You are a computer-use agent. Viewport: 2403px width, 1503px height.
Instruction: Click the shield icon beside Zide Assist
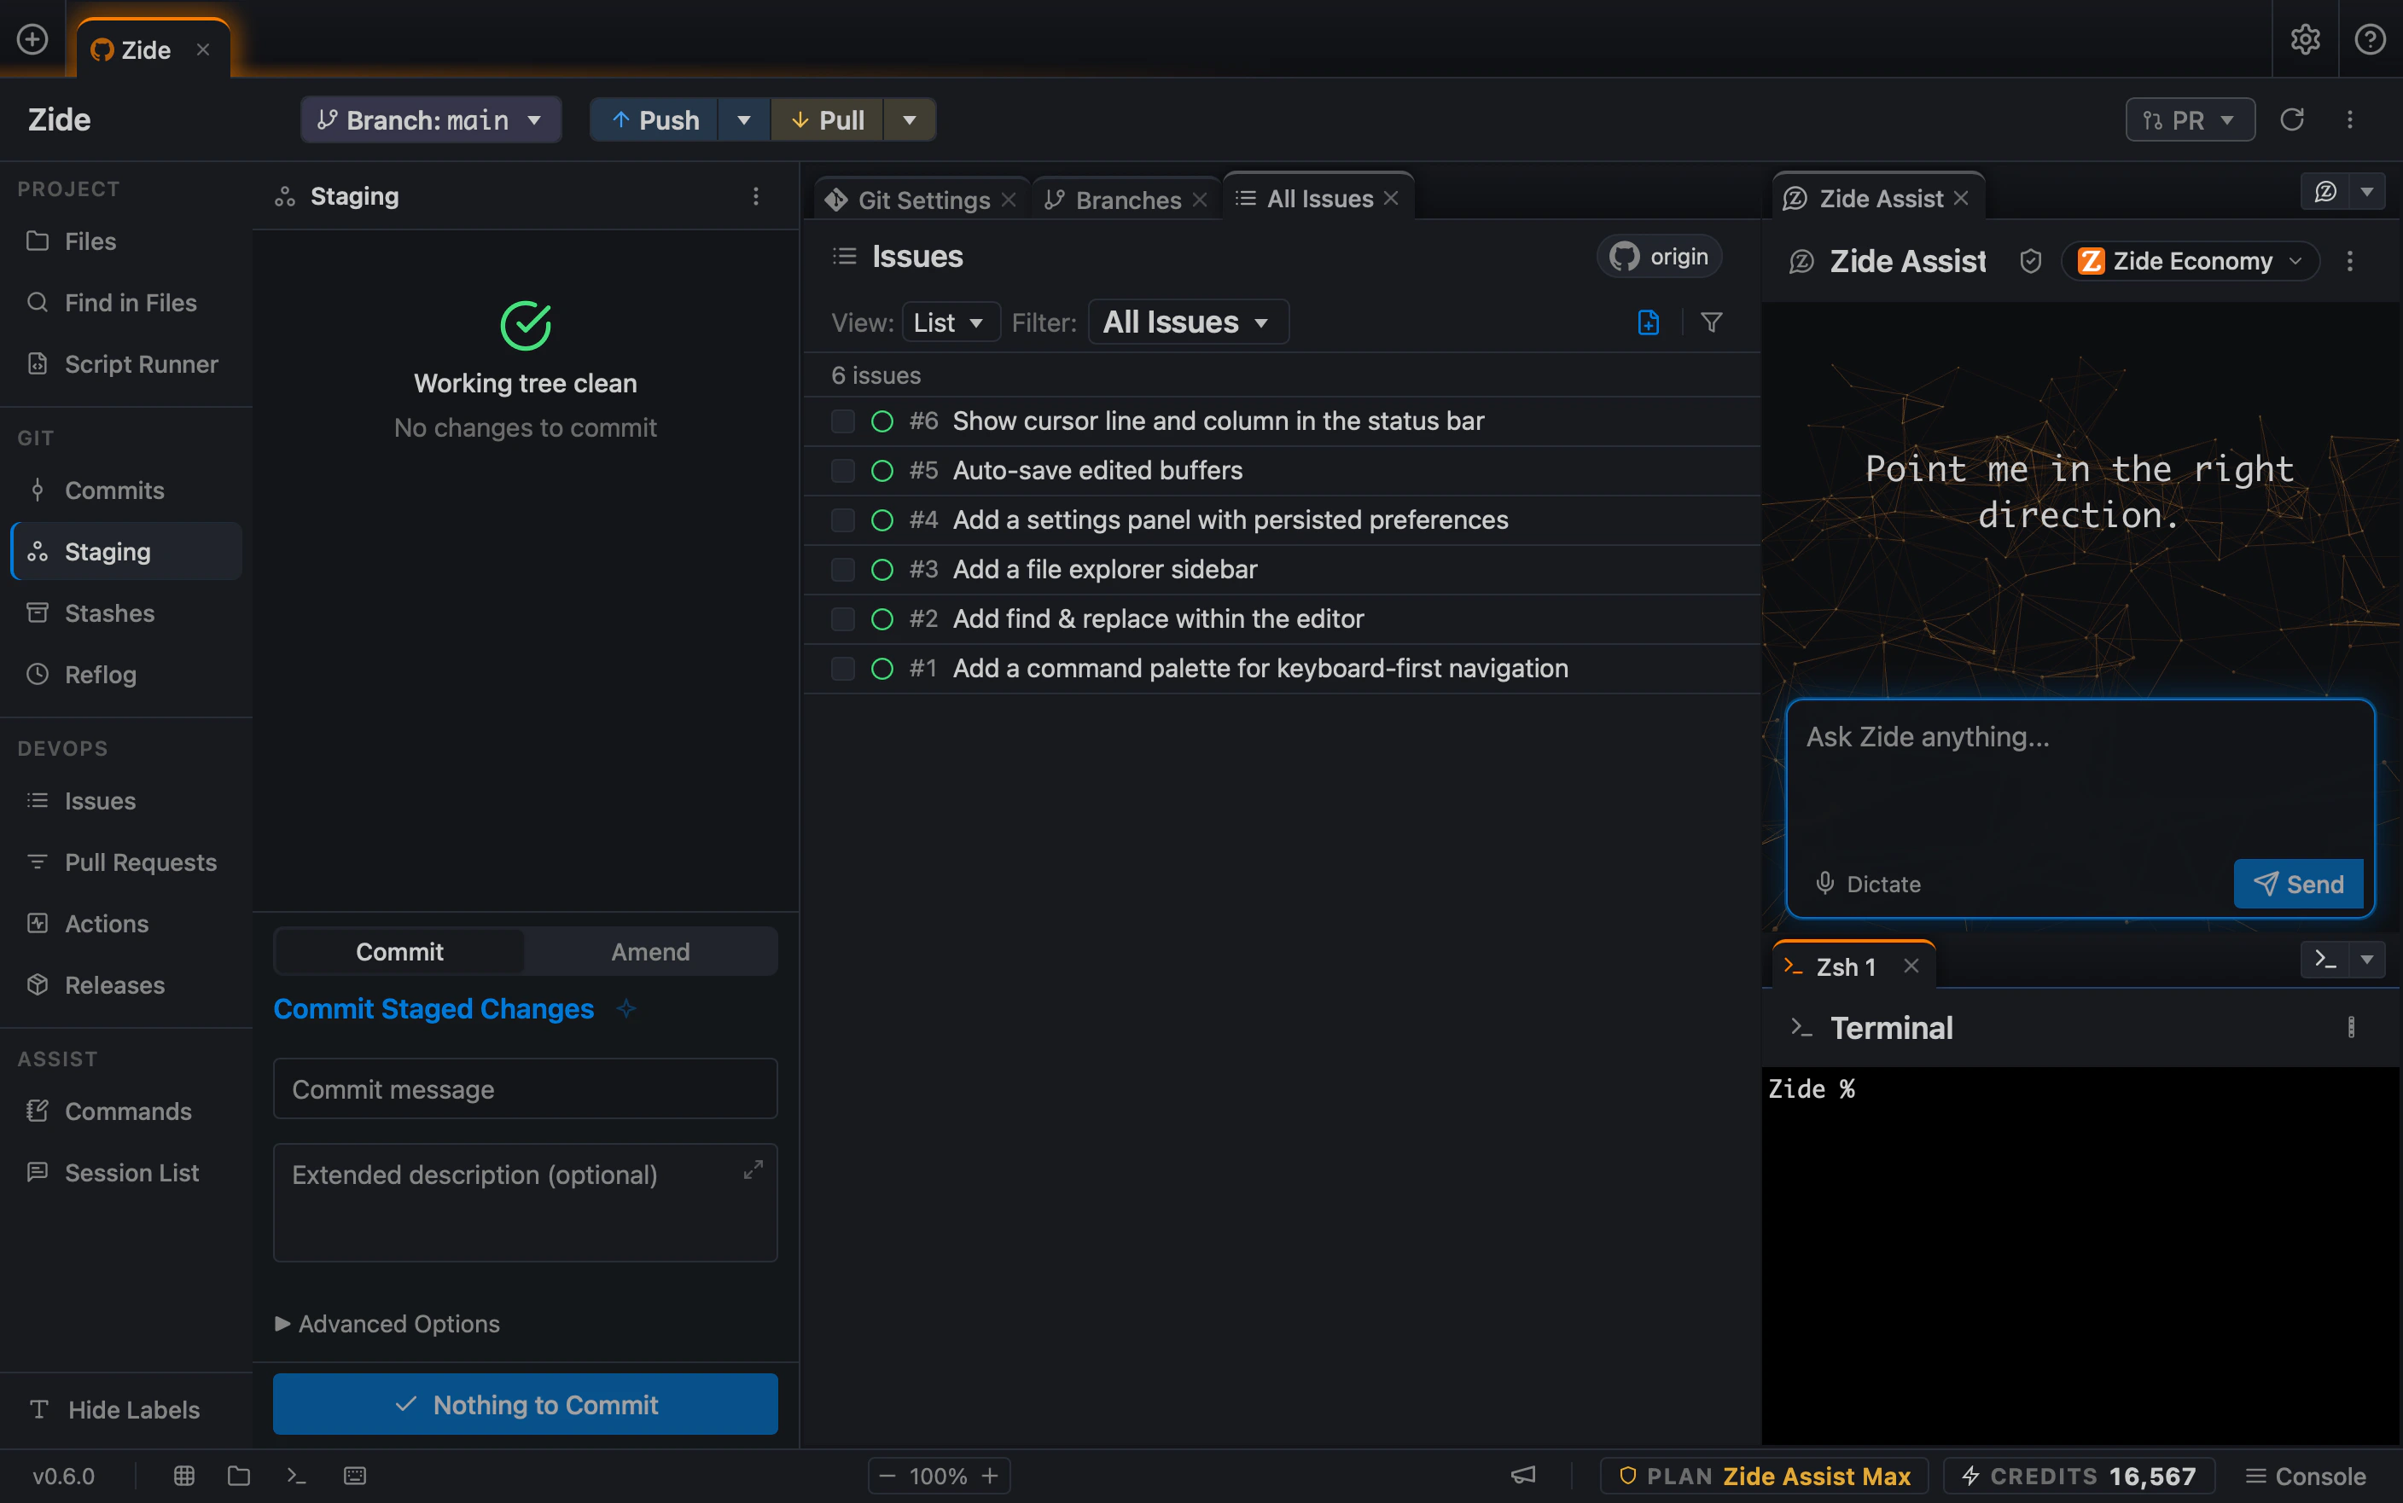coord(2030,260)
